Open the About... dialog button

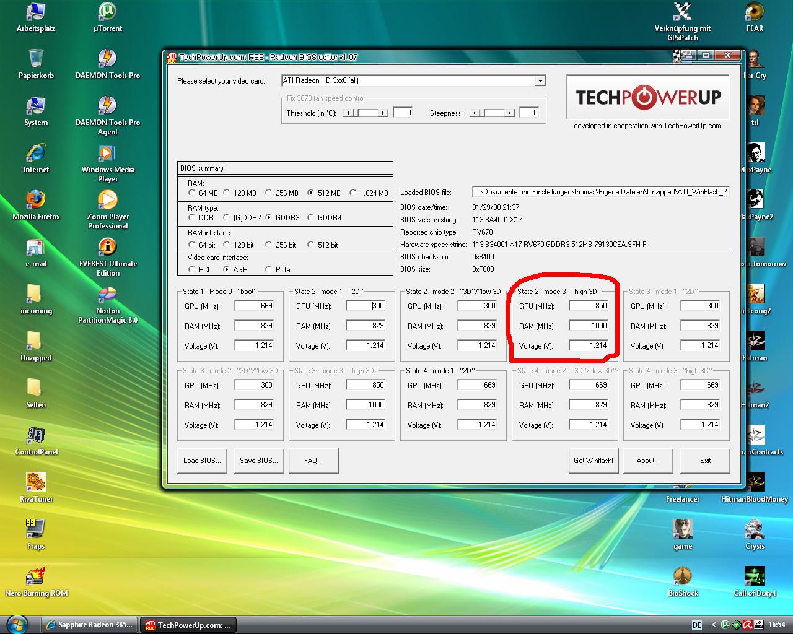[x=648, y=461]
